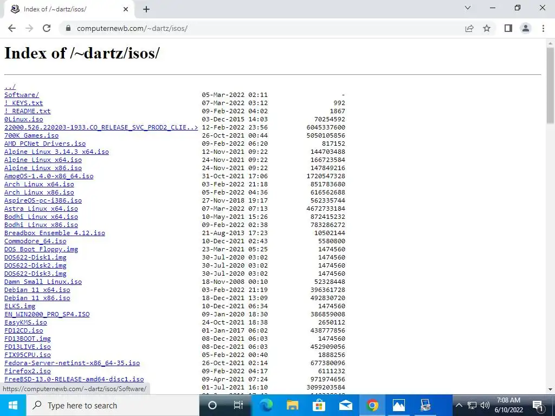View site information via the padlock icon
This screenshot has width=555, height=416.
coord(68,28)
